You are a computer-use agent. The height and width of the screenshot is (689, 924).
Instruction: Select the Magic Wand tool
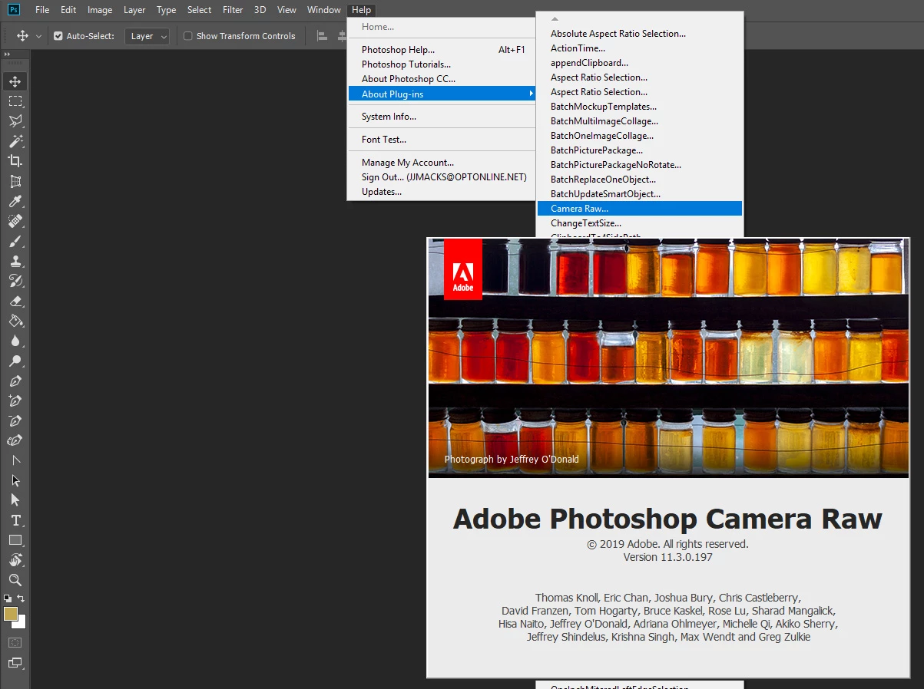coord(15,141)
